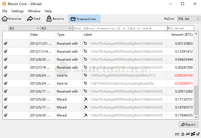Open the Wallet selector dropdown

(x=189, y=19)
